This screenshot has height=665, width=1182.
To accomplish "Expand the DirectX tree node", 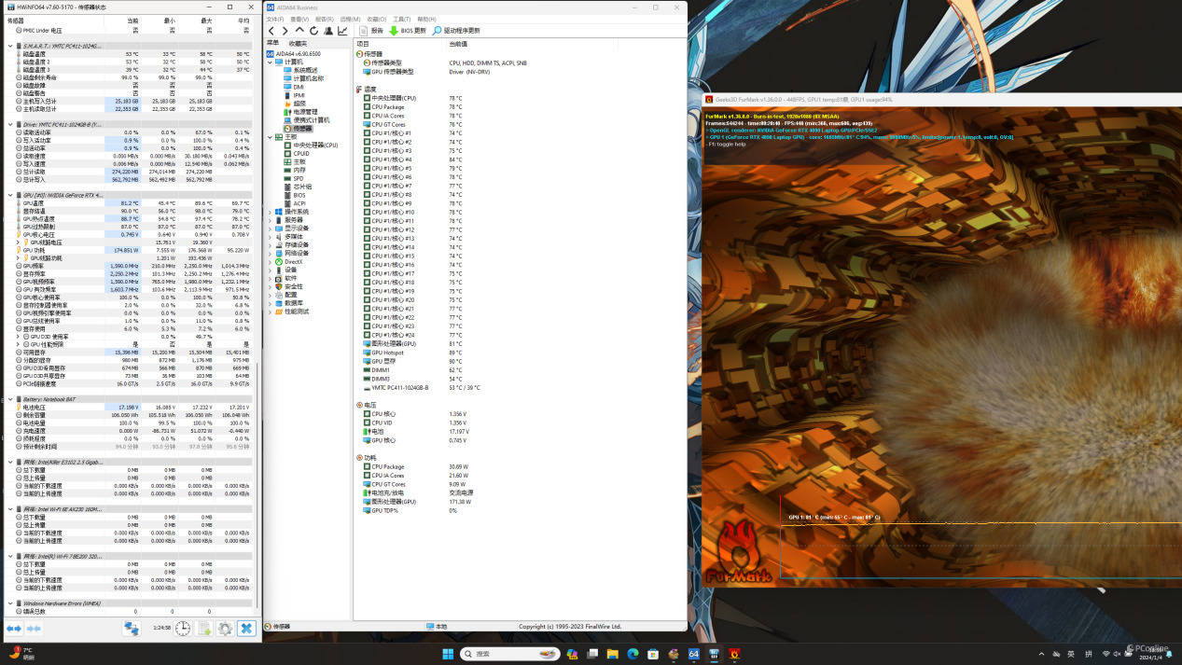I will pyautogui.click(x=270, y=262).
